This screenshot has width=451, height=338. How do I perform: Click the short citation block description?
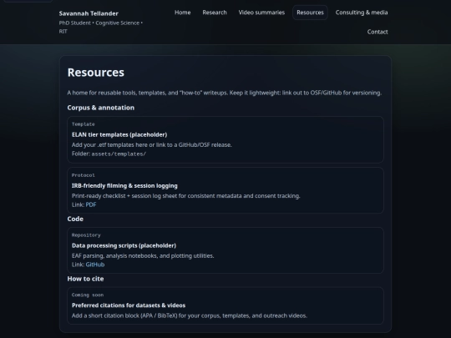point(190,315)
